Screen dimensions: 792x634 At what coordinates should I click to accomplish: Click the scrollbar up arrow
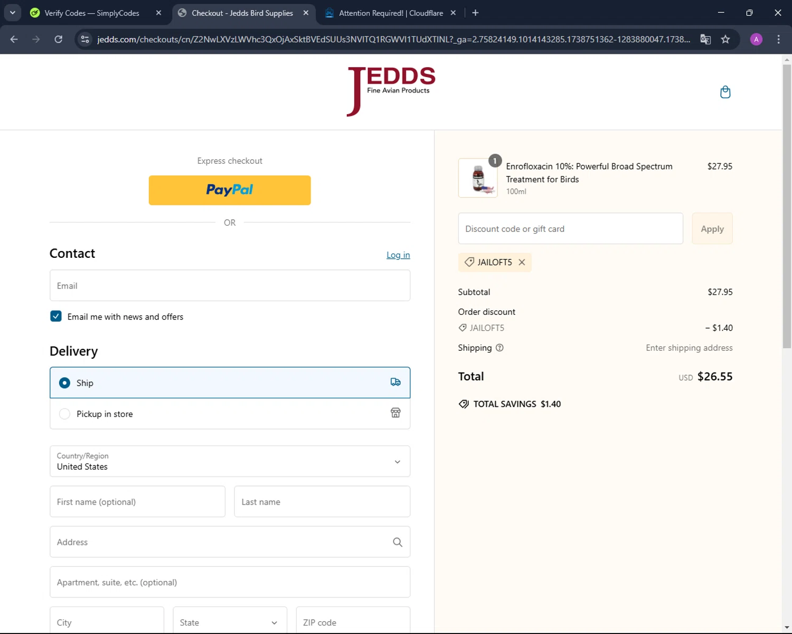coord(787,59)
